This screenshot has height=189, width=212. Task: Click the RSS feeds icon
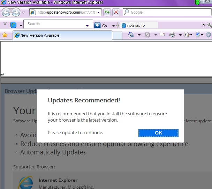coord(147,35)
